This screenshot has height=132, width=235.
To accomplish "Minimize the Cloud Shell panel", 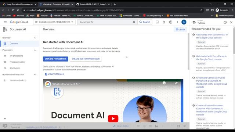I will click(x=172, y=125).
